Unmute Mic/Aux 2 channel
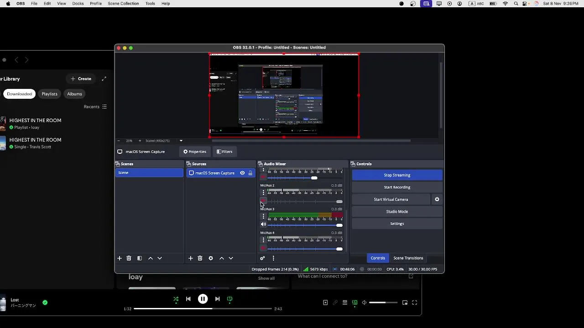 click(x=263, y=201)
